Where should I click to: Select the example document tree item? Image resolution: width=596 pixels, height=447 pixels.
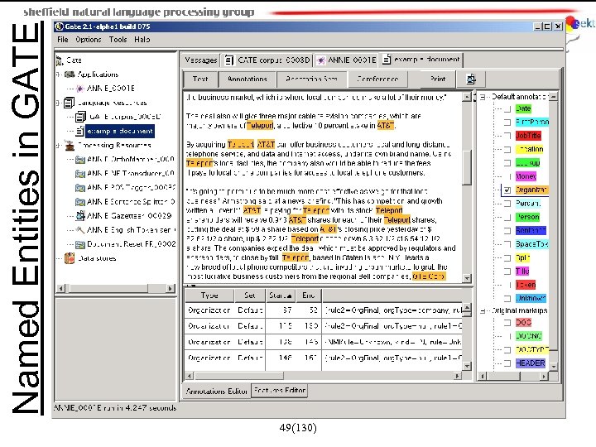click(120, 131)
